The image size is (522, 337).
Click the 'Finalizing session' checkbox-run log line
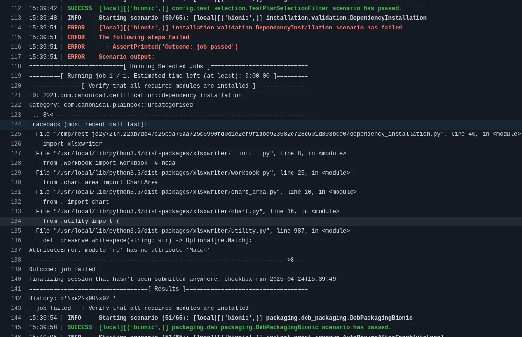coord(182,279)
